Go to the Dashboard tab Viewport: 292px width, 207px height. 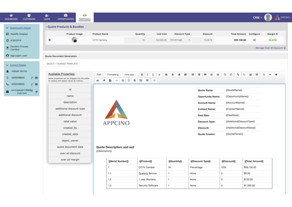click(11, 17)
